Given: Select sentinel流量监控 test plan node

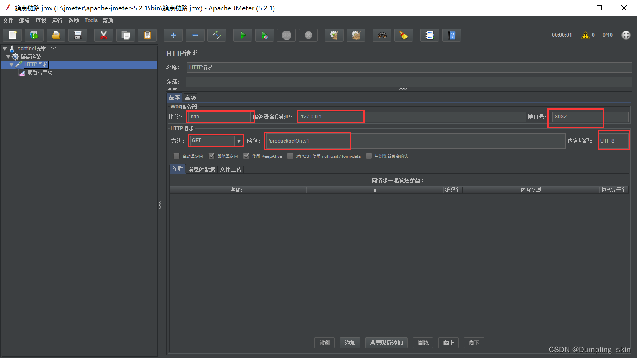Looking at the screenshot, I should [x=36, y=49].
